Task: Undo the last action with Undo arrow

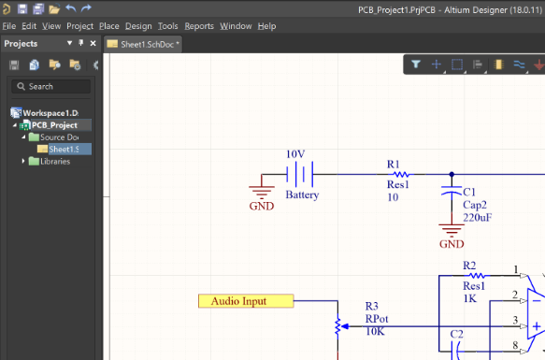Action: click(x=70, y=8)
